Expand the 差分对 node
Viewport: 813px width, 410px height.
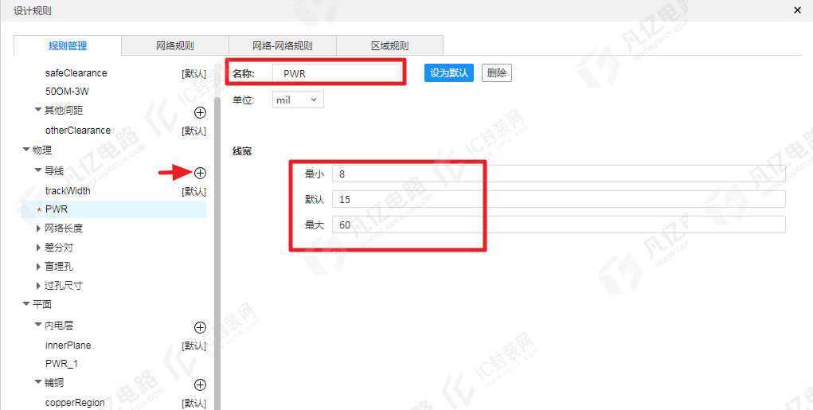pos(38,248)
